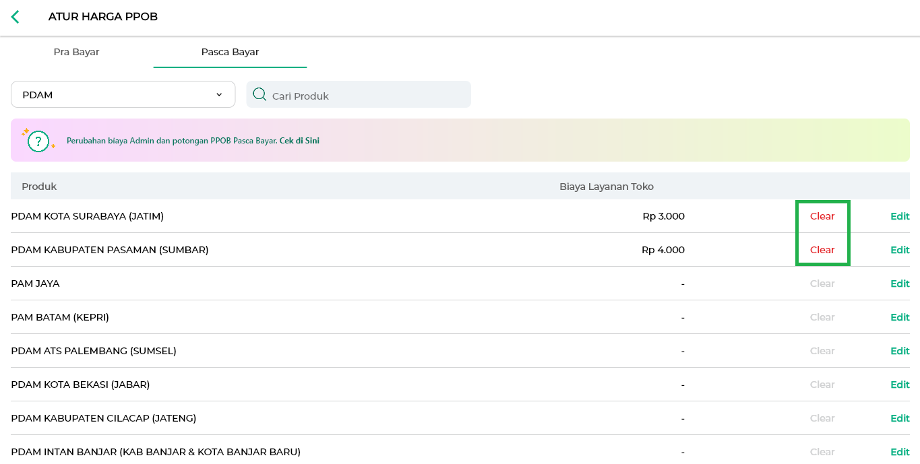Select PDAM ATS PALEMBANG (SUMSEL) product name
This screenshot has height=464, width=920.
pos(94,351)
